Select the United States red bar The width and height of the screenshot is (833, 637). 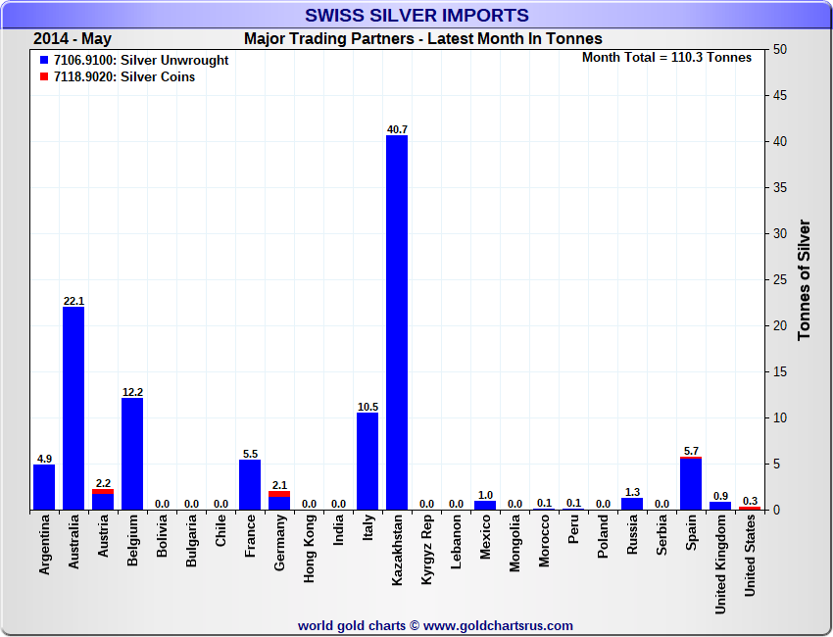(x=750, y=509)
